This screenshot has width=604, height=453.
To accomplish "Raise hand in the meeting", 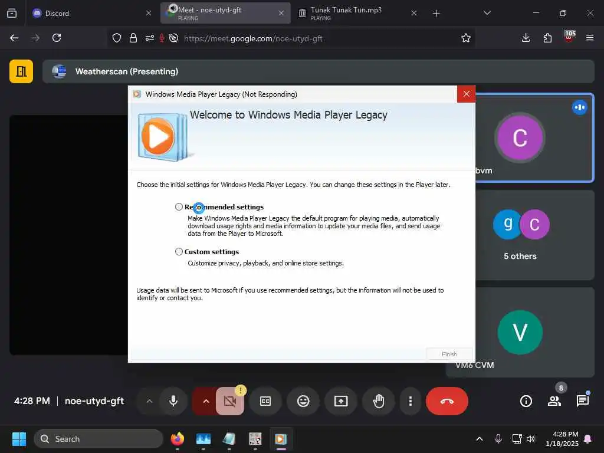I will 379,401.
